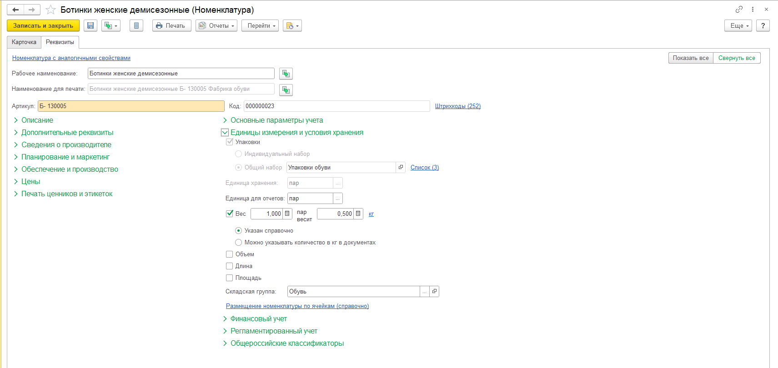Image resolution: width=778 pixels, height=368 pixels.
Task: Click the green icon next to Наименование для печати
Action: (x=286, y=90)
